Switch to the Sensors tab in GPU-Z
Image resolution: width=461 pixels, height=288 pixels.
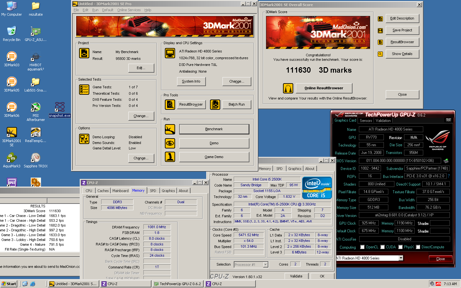[366, 121]
